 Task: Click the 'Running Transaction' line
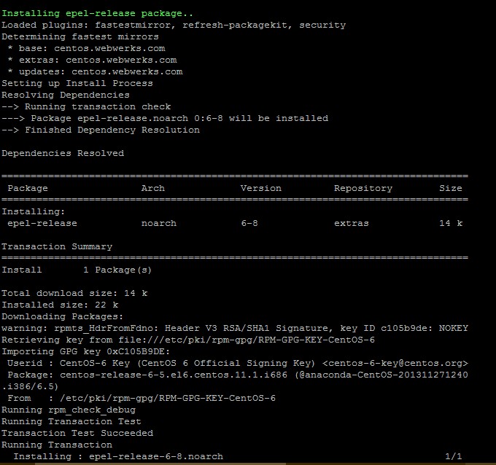click(57, 445)
